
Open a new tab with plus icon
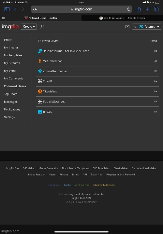[x=147, y=9]
